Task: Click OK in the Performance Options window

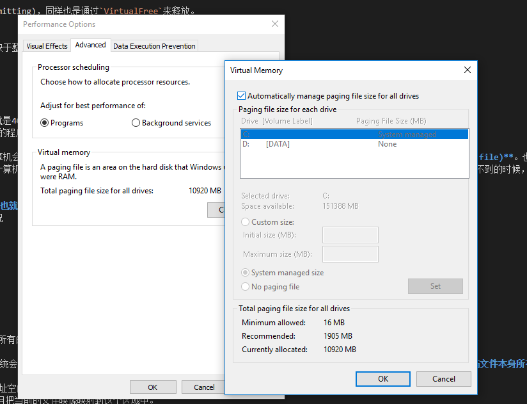Action: [x=153, y=387]
